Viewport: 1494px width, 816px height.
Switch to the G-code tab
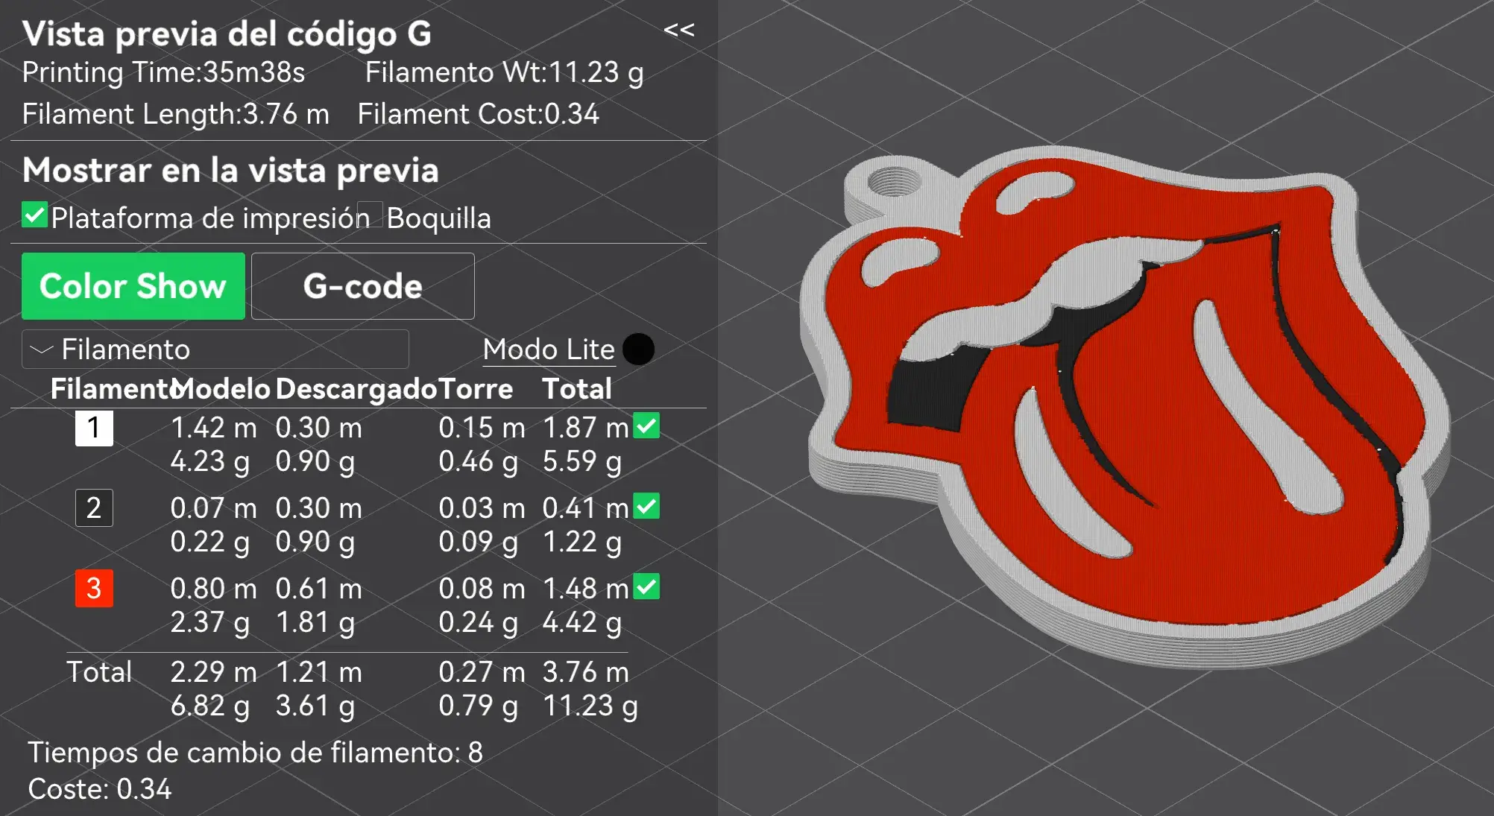363,286
